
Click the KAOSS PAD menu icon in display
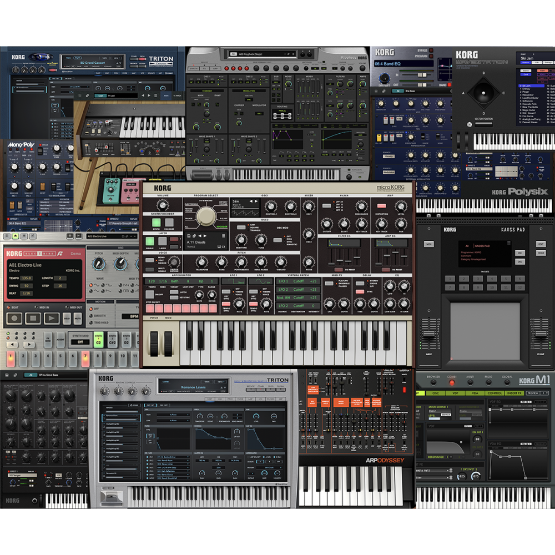click(x=508, y=243)
